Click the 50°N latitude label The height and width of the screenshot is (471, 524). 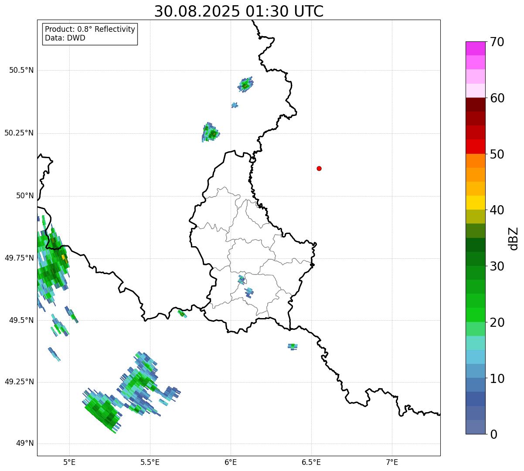pyautogui.click(x=24, y=196)
